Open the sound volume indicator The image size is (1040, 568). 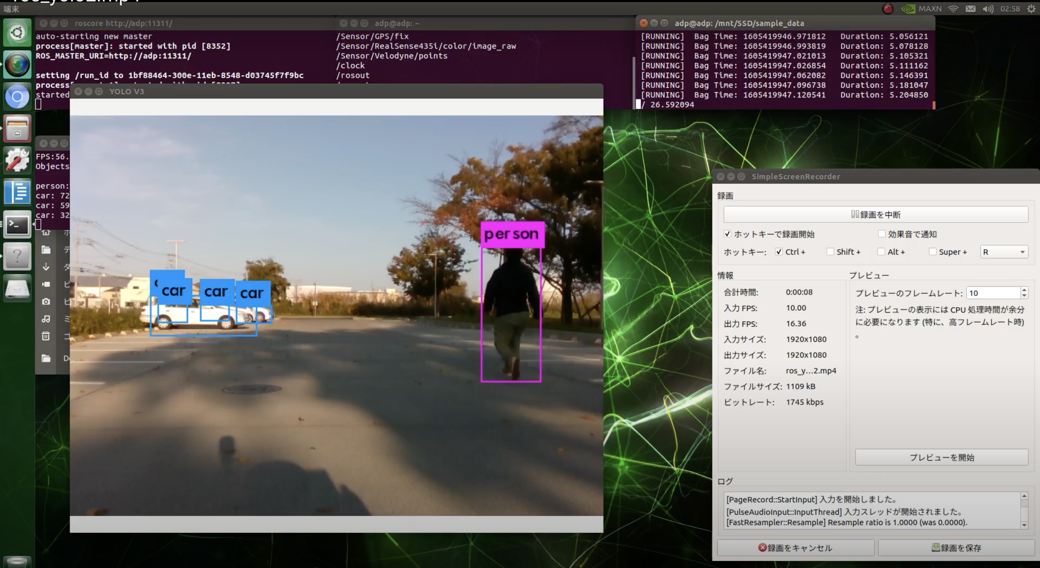[x=988, y=9]
